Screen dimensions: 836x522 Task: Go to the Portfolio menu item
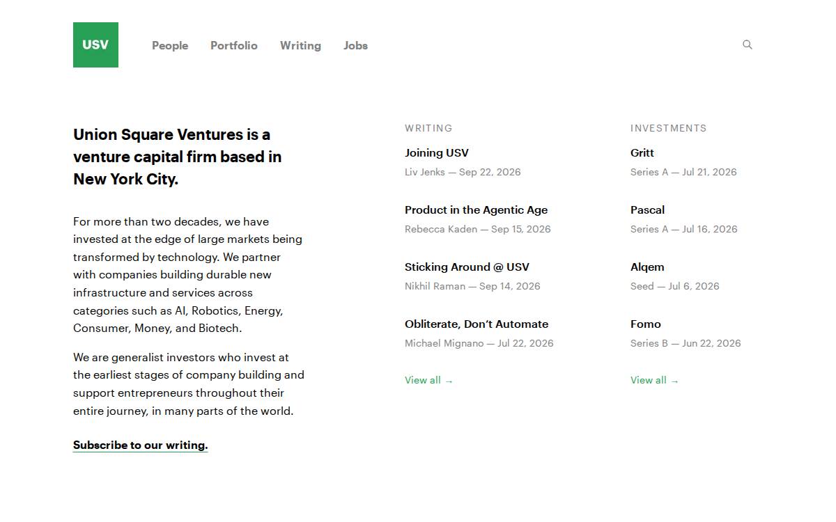click(234, 45)
